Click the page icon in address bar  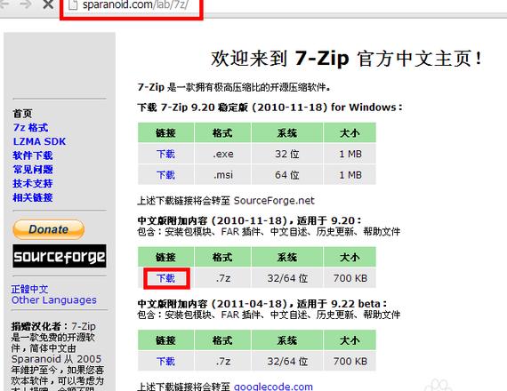tap(72, 4)
